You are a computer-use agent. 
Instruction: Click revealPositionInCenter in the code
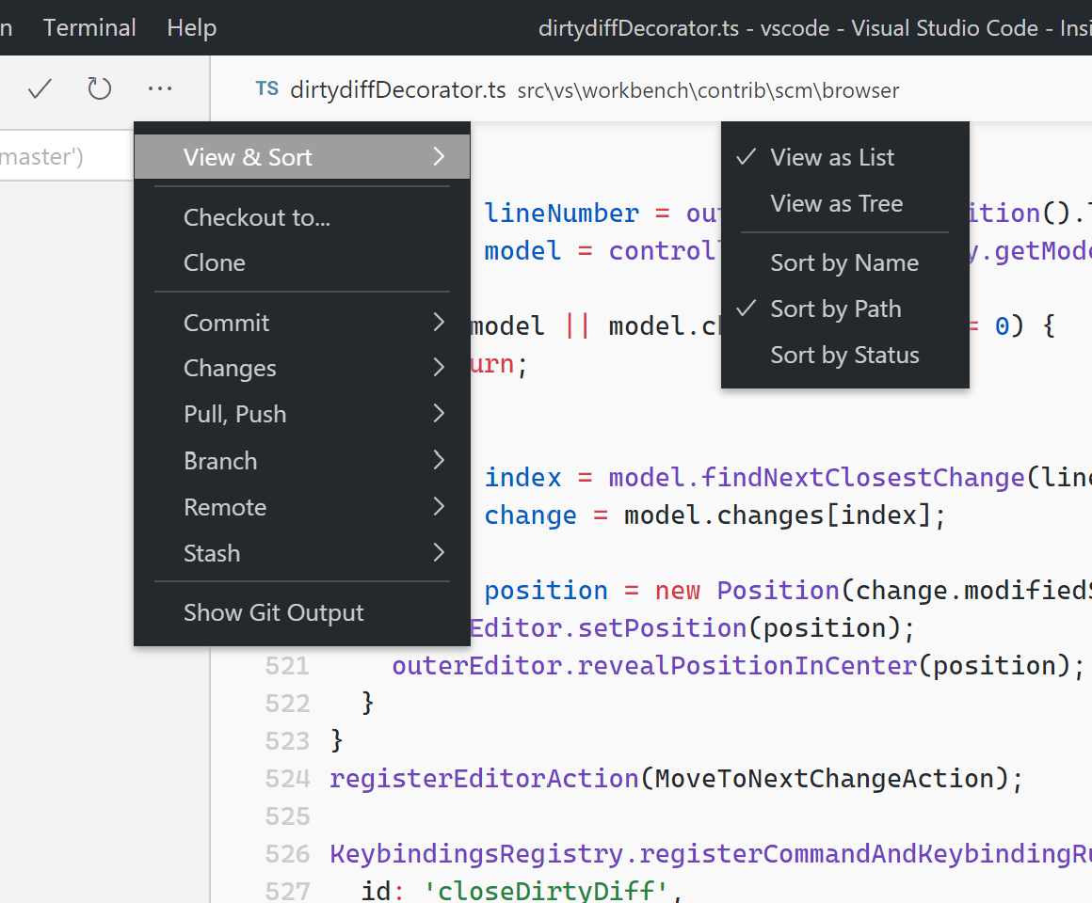click(x=747, y=667)
